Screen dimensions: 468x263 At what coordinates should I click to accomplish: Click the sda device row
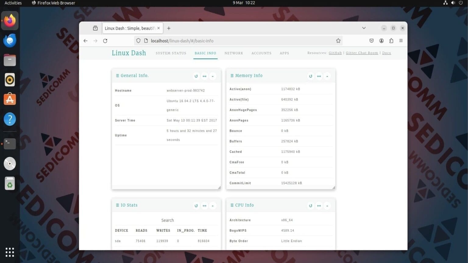coord(166,241)
